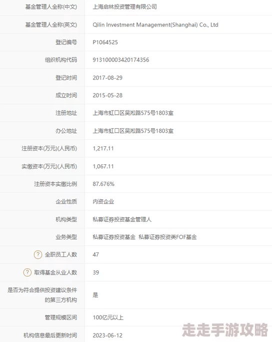Click the label 机构信息最后更新时间

50,335
